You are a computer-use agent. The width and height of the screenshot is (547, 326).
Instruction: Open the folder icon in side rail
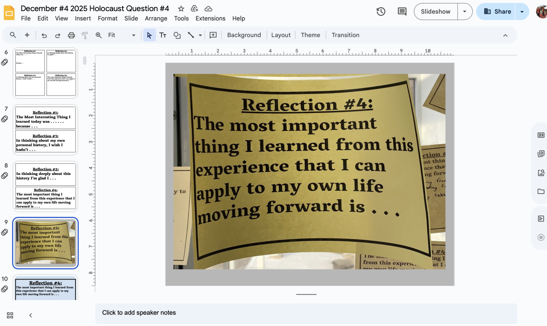click(x=541, y=191)
